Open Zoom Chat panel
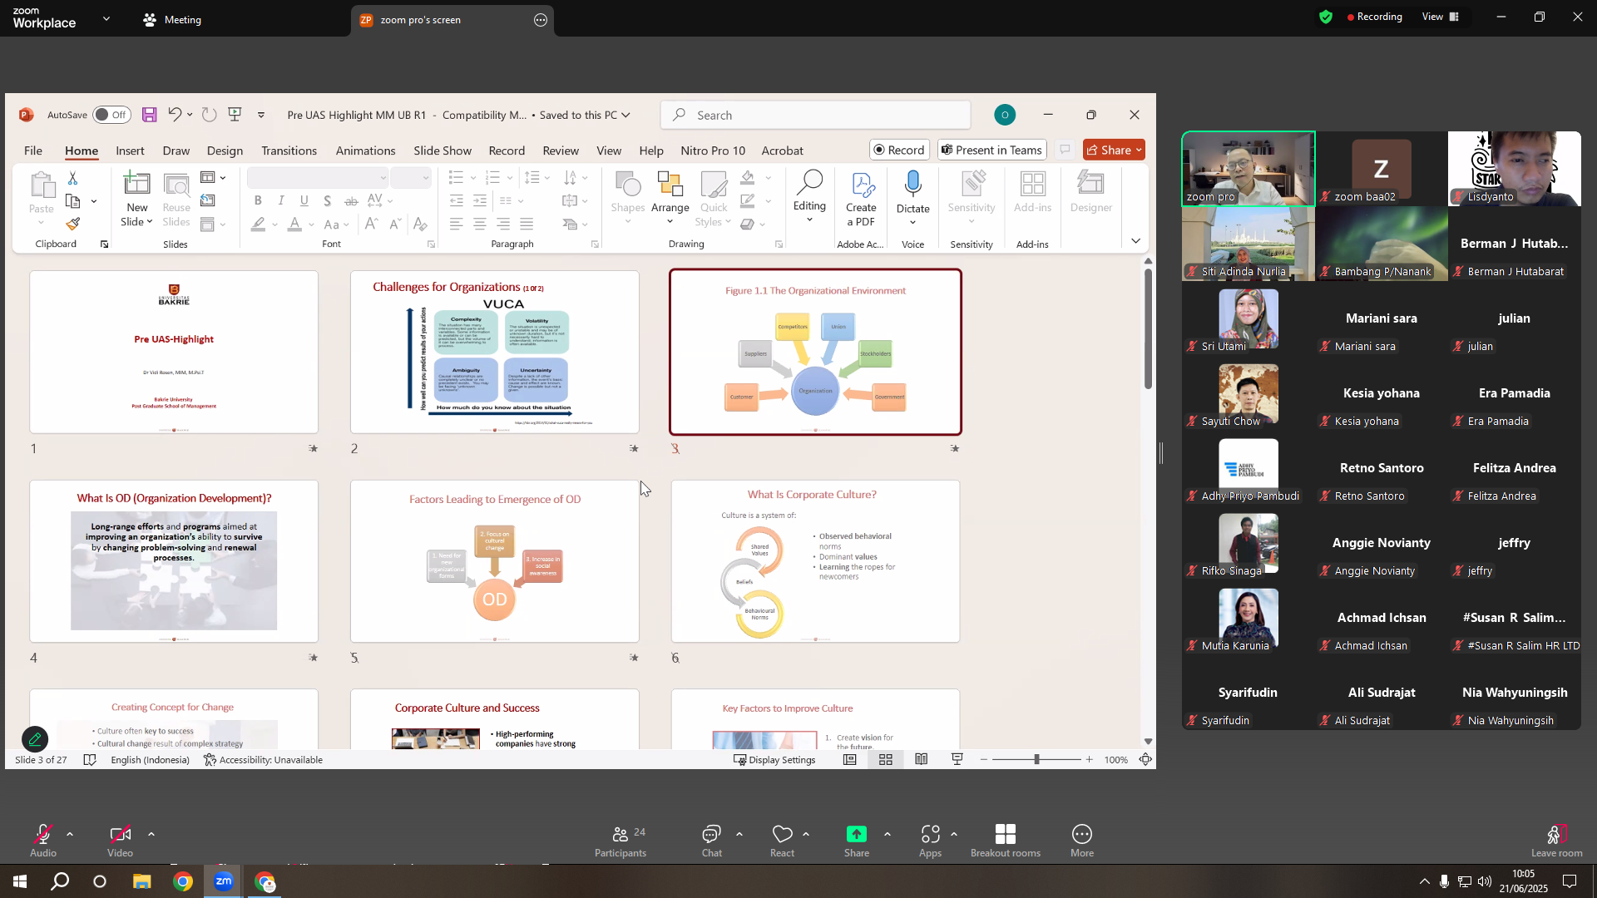The width and height of the screenshot is (1597, 898). (712, 841)
